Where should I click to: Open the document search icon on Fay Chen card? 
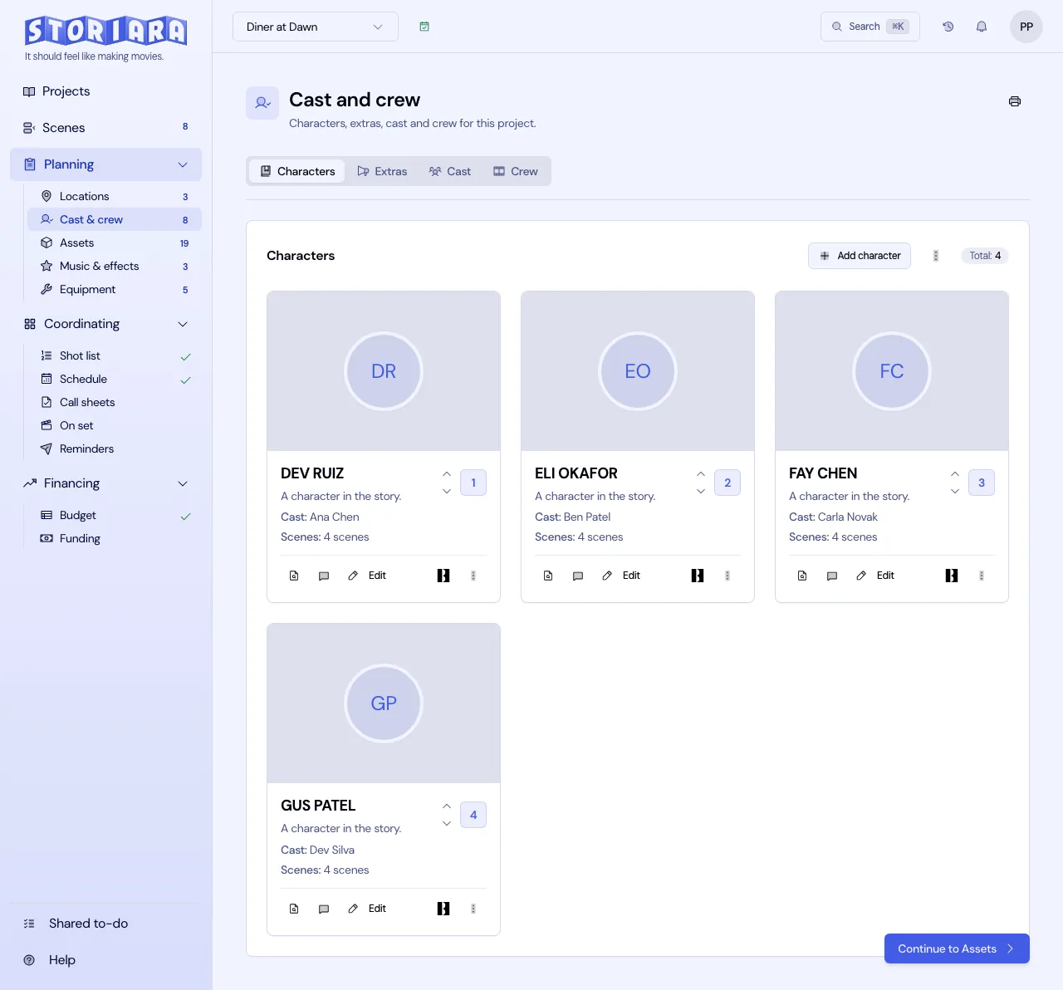(802, 576)
